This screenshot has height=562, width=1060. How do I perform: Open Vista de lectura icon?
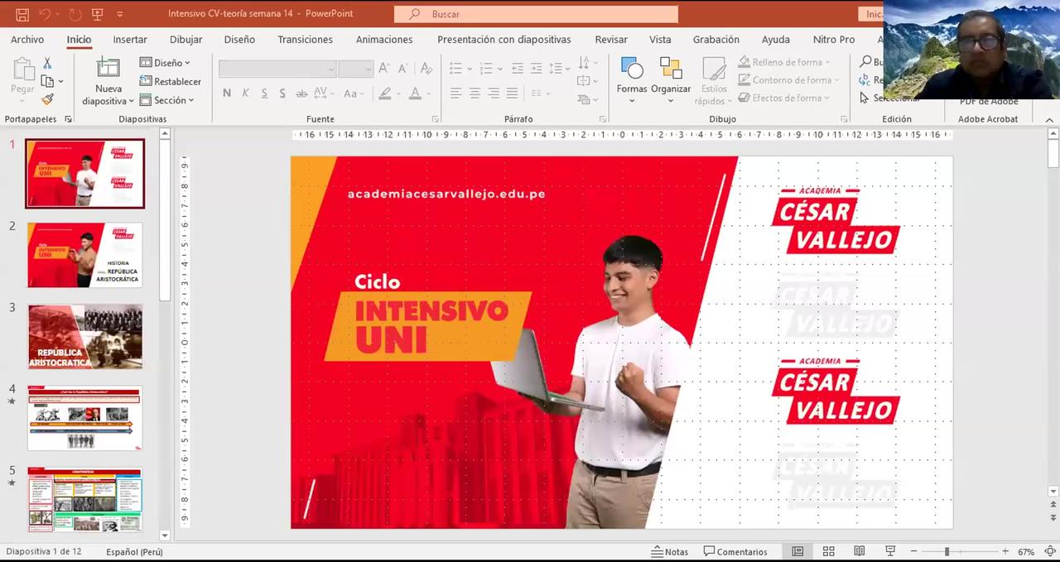coord(859,551)
